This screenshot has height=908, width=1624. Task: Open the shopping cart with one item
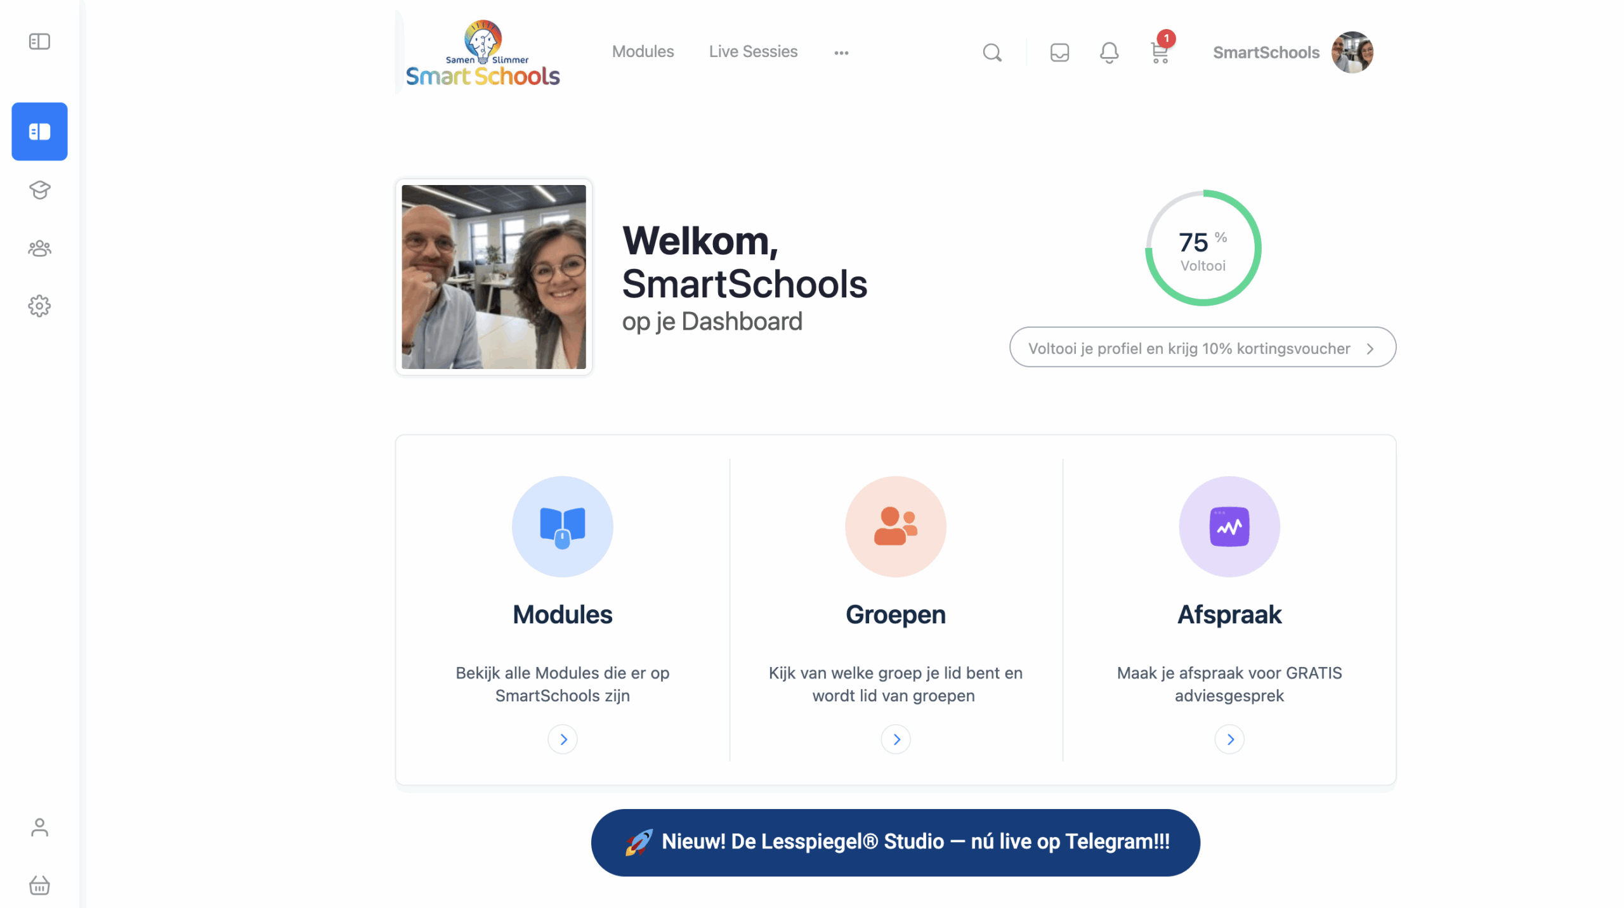pyautogui.click(x=1160, y=51)
